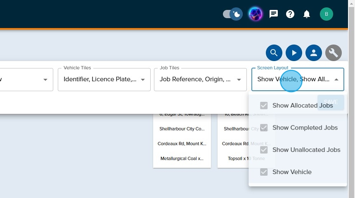Expand the Vehicle Tiles dropdown
The height and width of the screenshot is (198, 355).
coord(143,80)
